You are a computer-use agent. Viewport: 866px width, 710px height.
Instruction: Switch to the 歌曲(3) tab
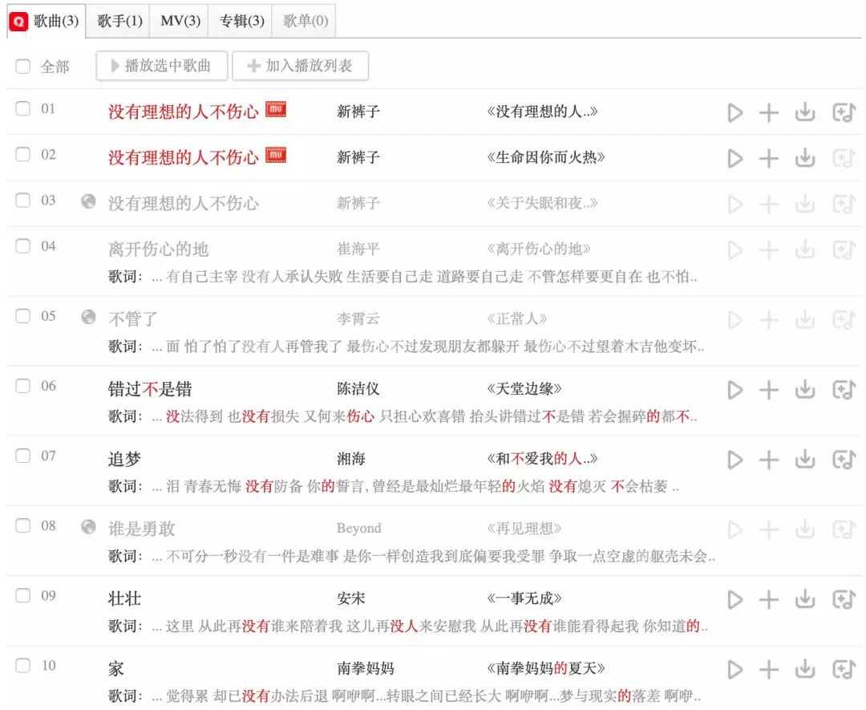coord(47,21)
